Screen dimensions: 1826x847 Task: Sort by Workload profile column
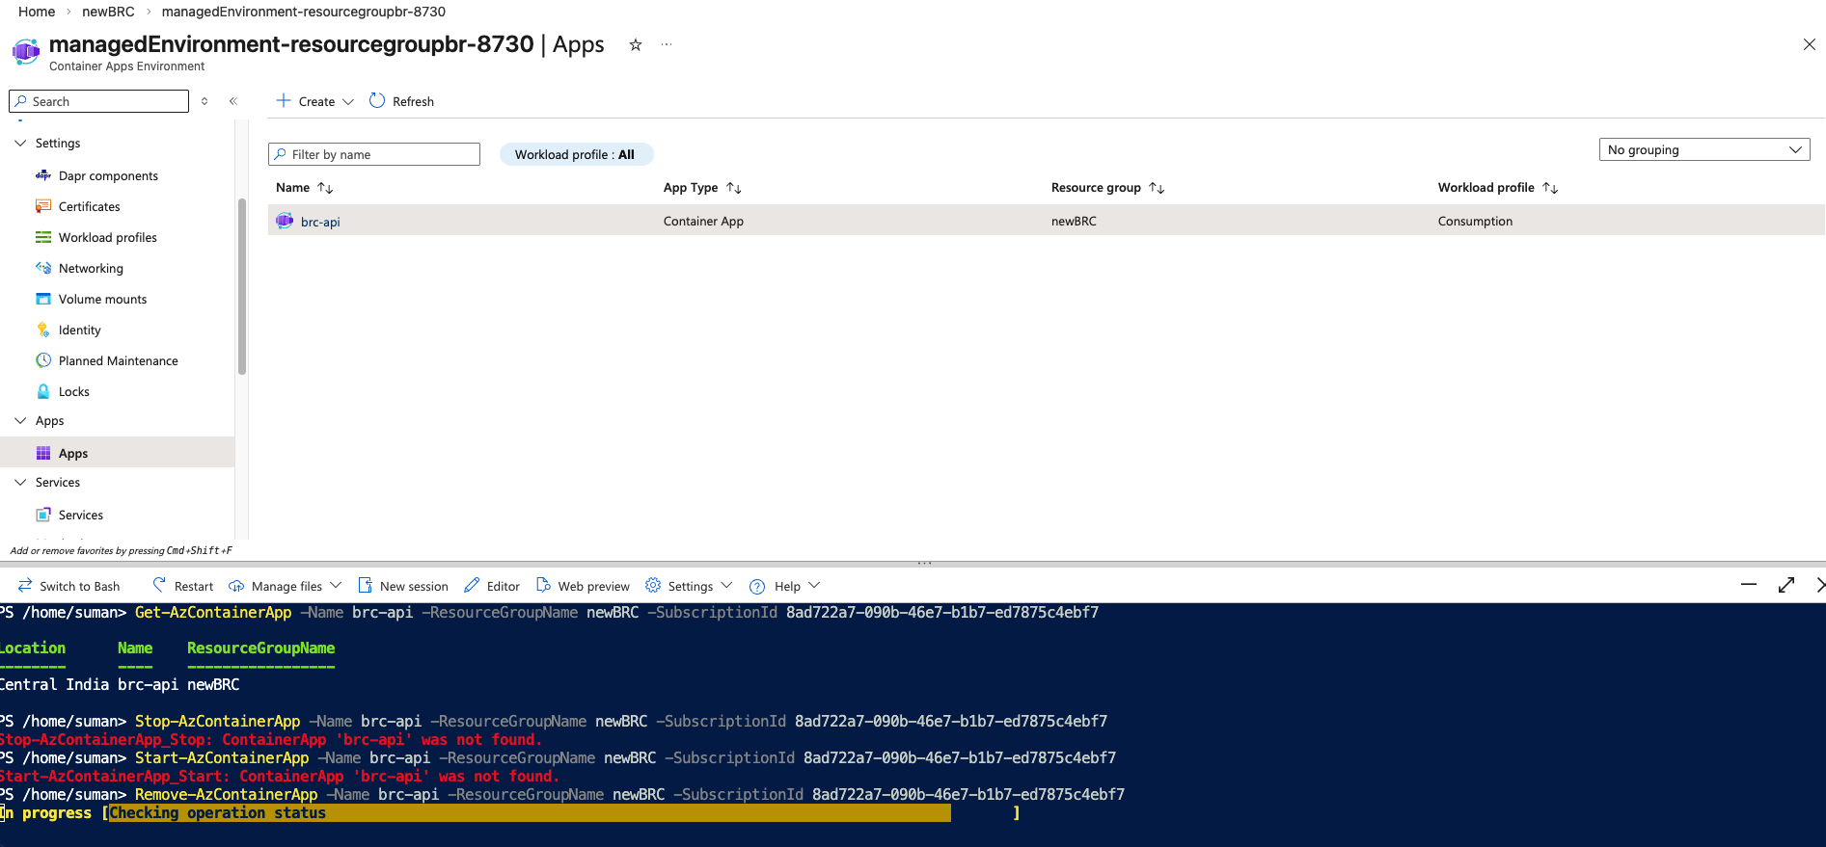tap(1498, 188)
